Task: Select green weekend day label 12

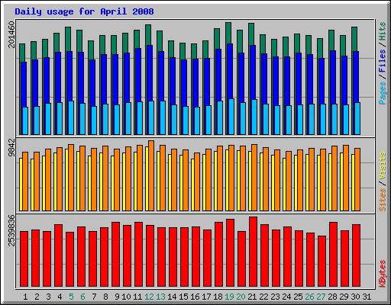Action: tap(149, 297)
